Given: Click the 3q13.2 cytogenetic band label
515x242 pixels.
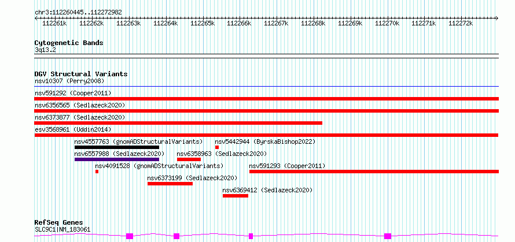Looking at the screenshot, I should pyautogui.click(x=45, y=50).
